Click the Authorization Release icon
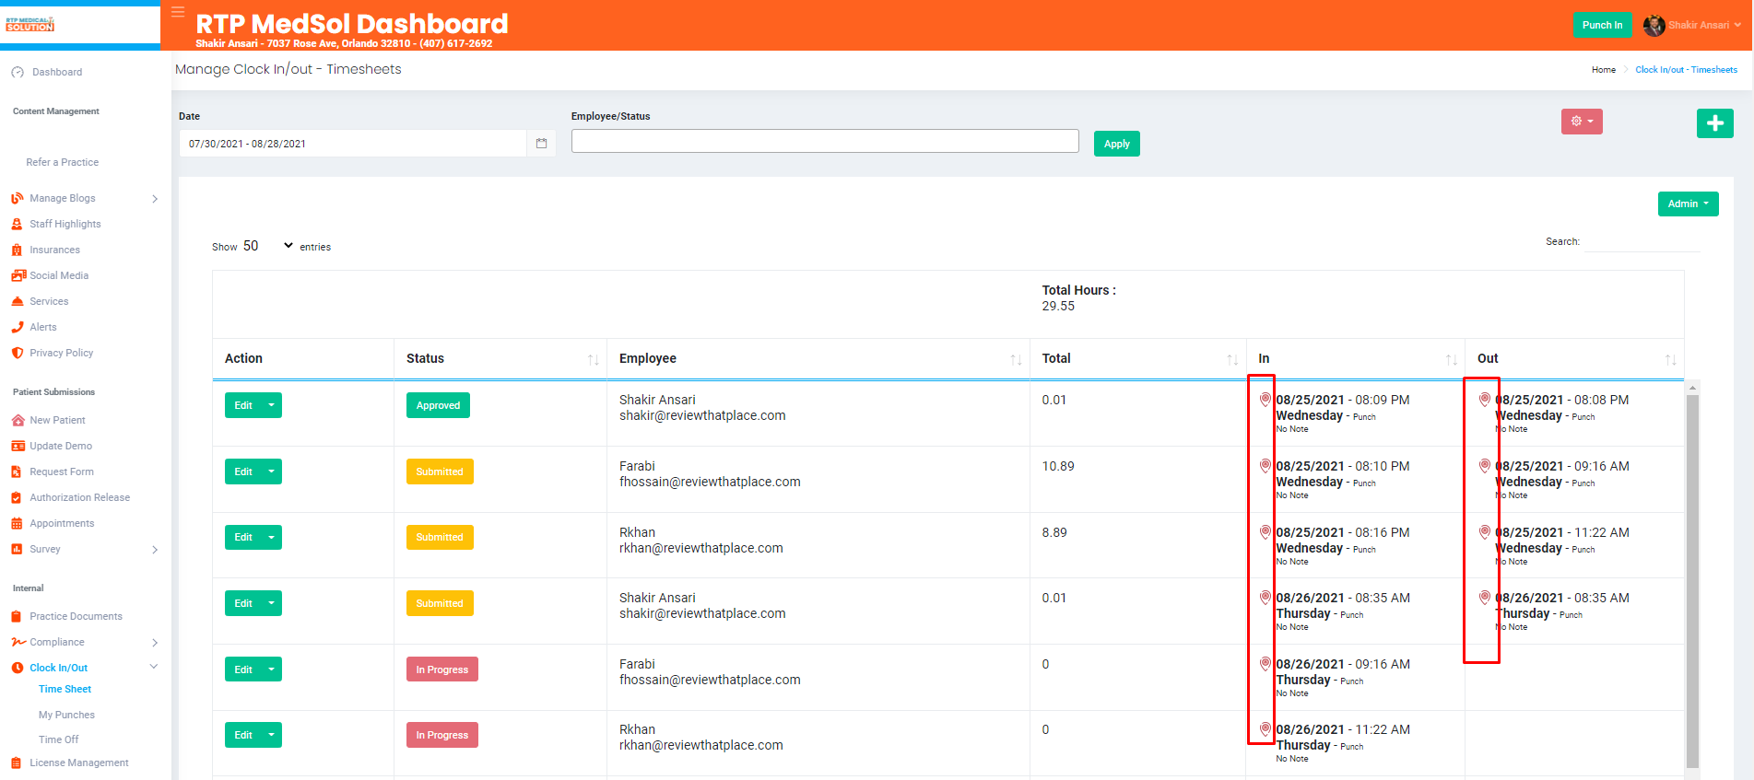Viewport: 1754px width, 780px height. click(x=17, y=497)
